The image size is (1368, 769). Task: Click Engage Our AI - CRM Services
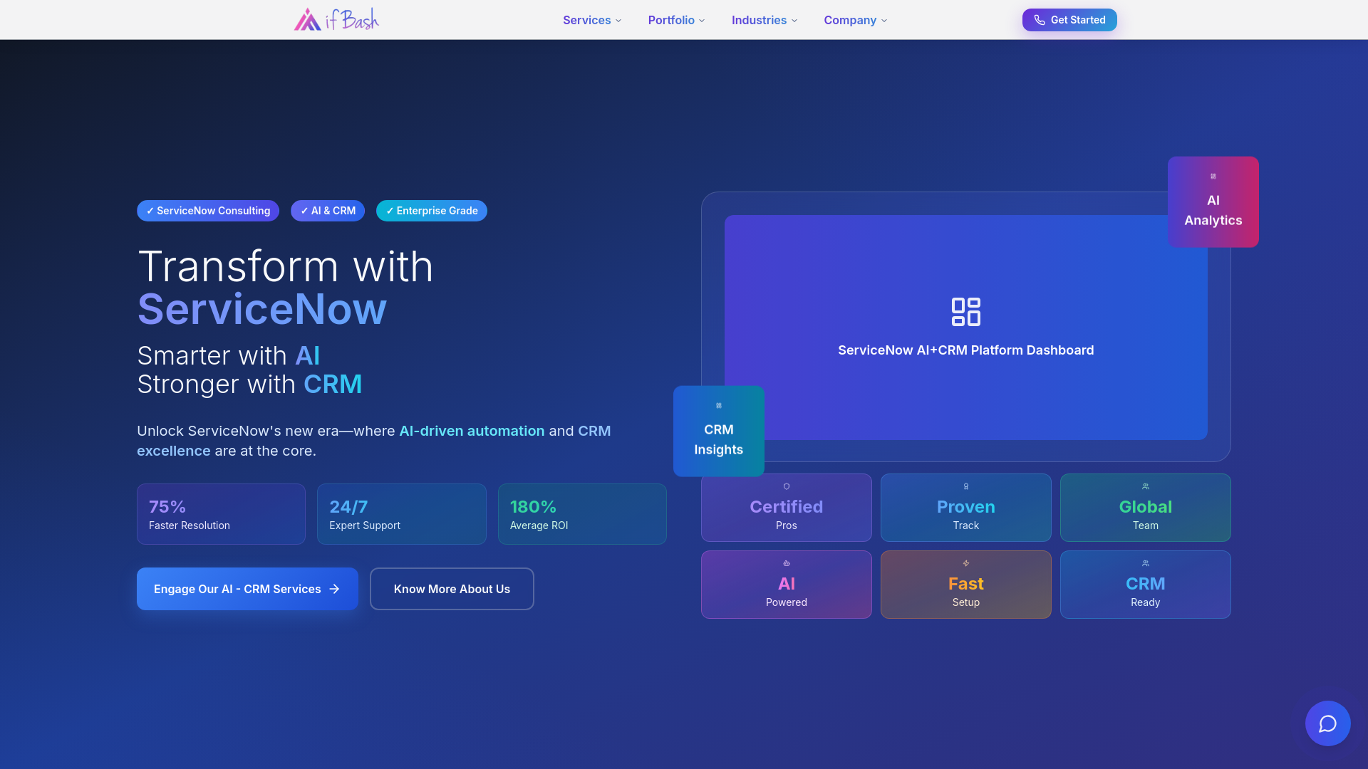[x=247, y=589]
